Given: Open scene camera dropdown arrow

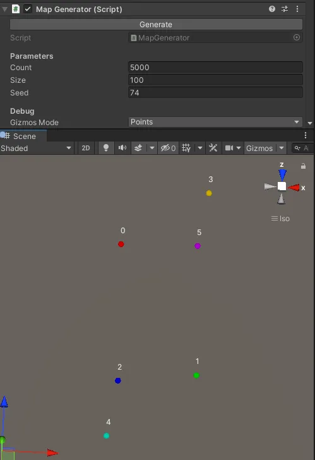Looking at the screenshot, I should pos(239,148).
